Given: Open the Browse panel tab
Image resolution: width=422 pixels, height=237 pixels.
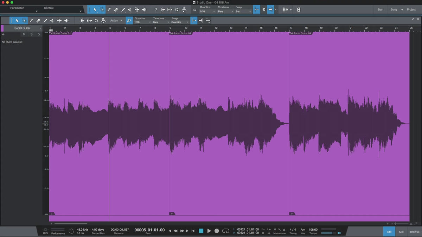Looking at the screenshot, I should 415,232.
